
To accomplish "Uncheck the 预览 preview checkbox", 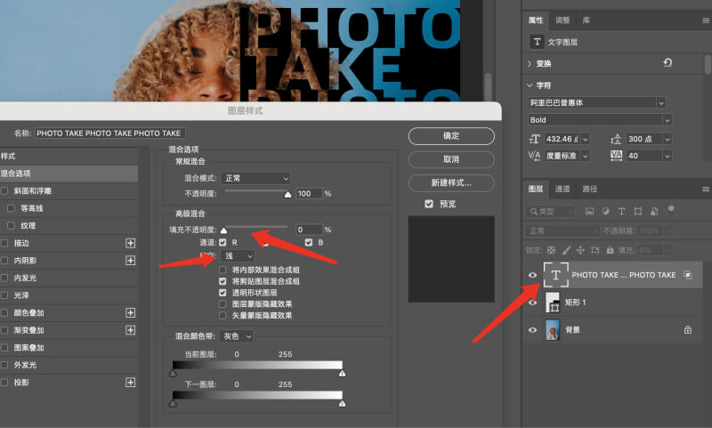I will point(430,204).
